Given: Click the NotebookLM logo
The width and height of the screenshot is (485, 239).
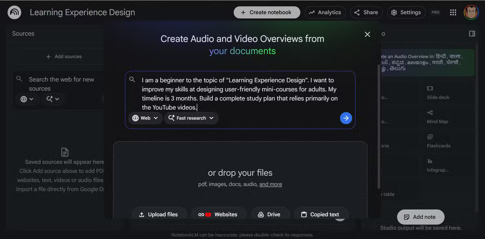Looking at the screenshot, I should [x=13, y=12].
